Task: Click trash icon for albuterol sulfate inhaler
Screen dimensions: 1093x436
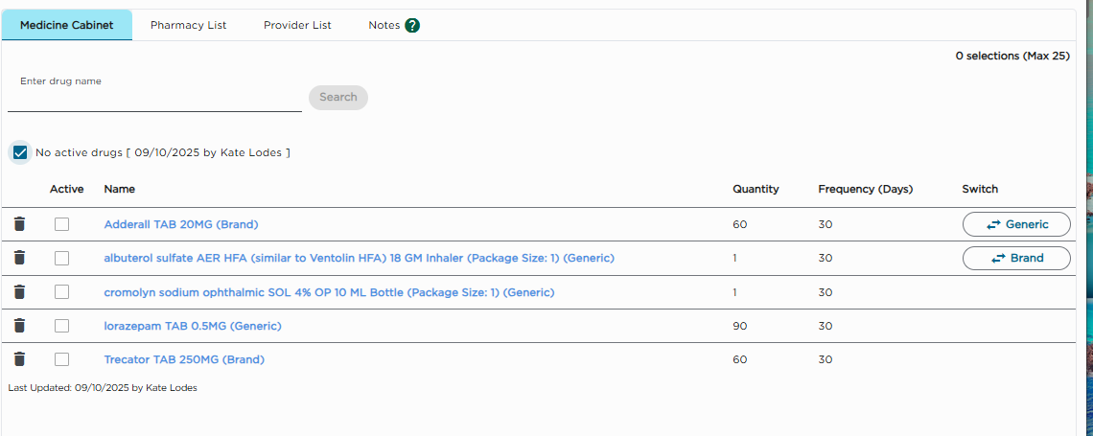Action: 19,258
